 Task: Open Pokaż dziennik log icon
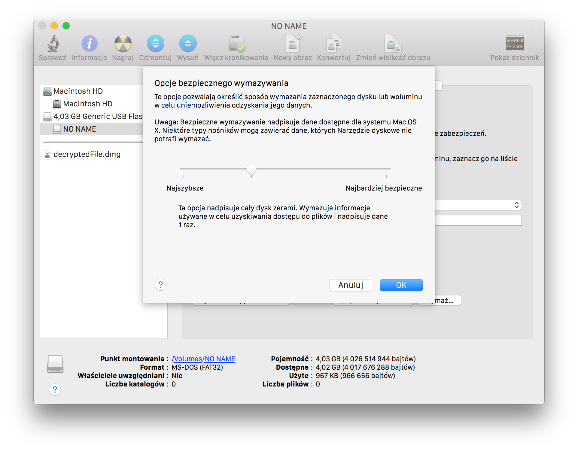pyautogui.click(x=515, y=44)
